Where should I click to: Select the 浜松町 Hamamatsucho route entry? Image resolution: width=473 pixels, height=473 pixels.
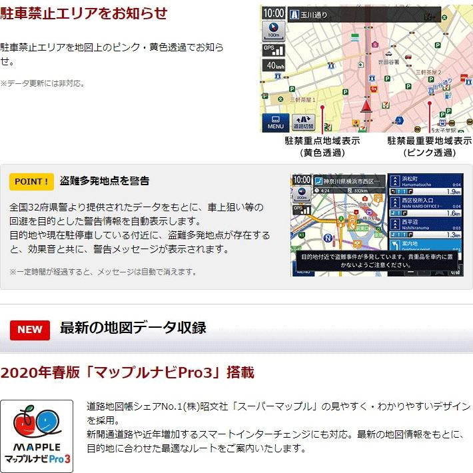[x=425, y=185]
